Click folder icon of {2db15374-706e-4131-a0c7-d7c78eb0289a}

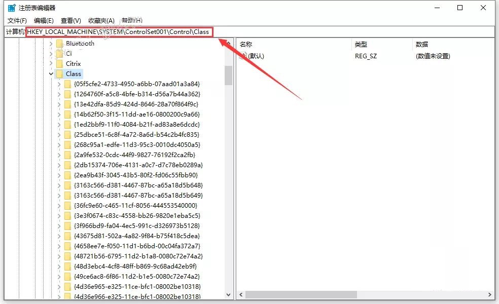coord(67,165)
